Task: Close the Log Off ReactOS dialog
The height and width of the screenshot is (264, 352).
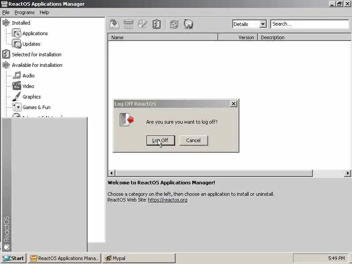Action: click(x=234, y=103)
